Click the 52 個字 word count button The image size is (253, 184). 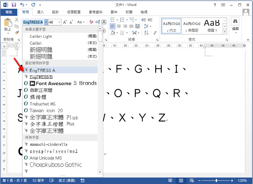pos(38,181)
